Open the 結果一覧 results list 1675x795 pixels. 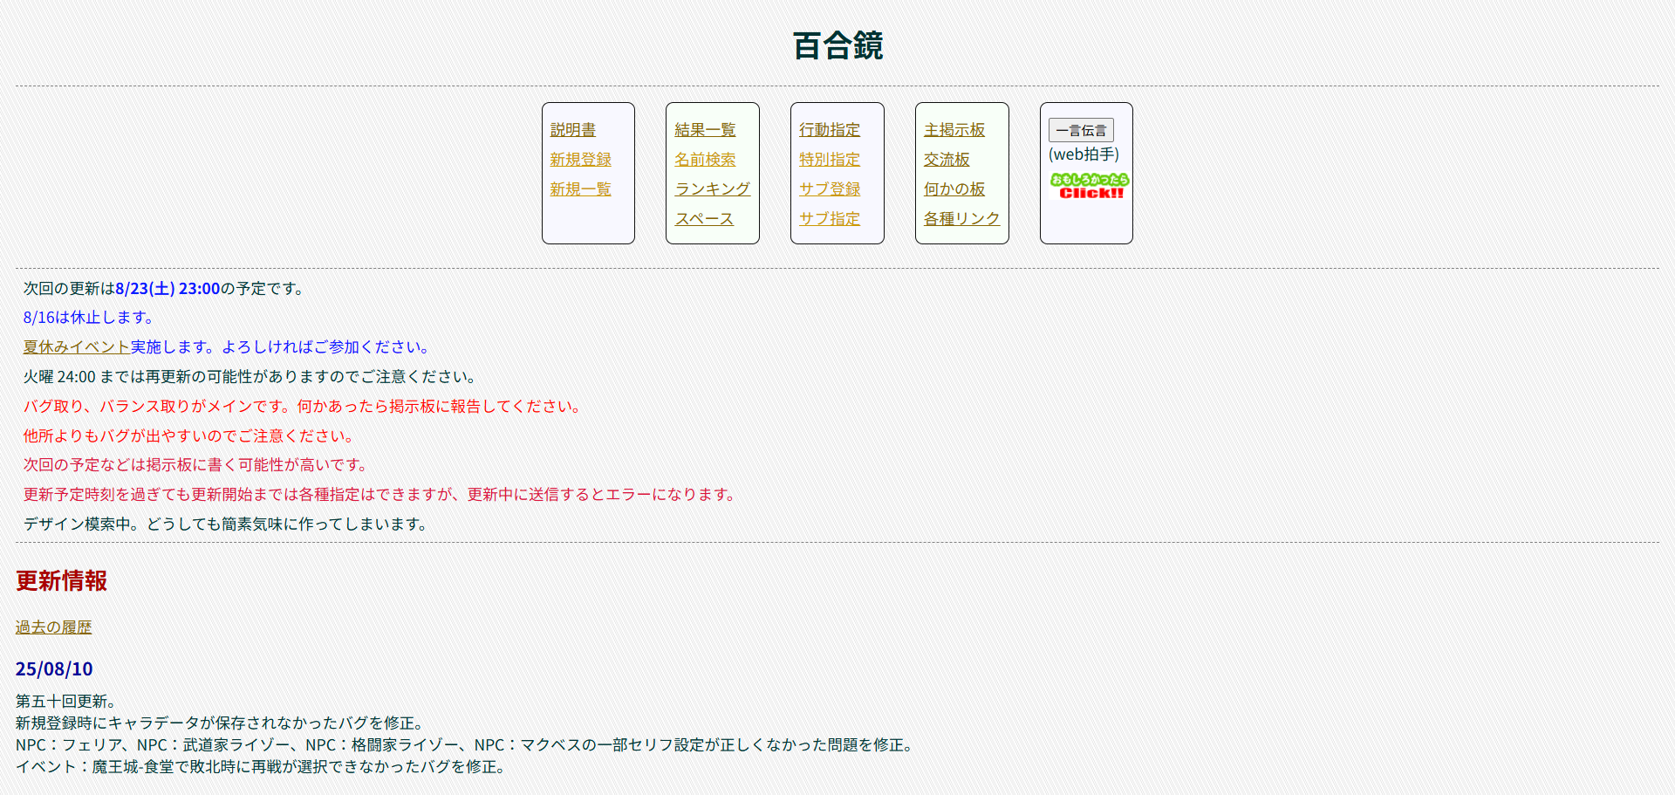click(705, 130)
